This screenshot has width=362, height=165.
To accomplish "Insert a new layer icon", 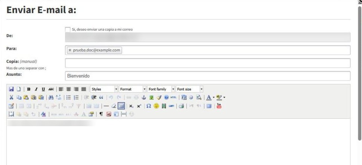I will (x=11, y=114).
